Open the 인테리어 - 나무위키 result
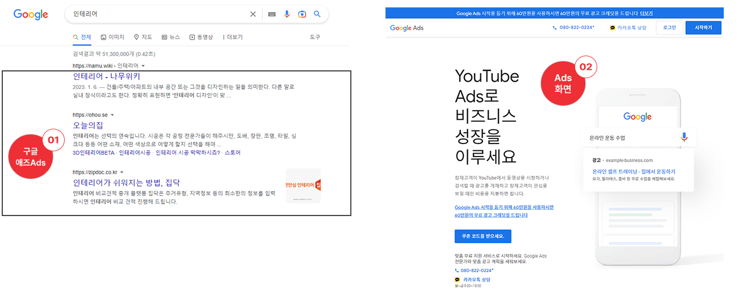This screenshot has height=300, width=738. click(107, 76)
